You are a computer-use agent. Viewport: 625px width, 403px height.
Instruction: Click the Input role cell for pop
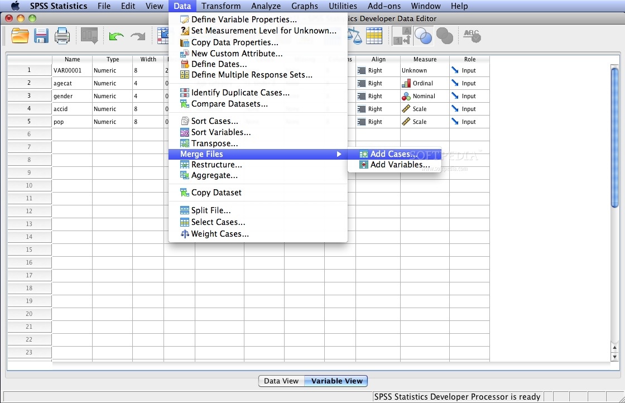click(x=469, y=122)
